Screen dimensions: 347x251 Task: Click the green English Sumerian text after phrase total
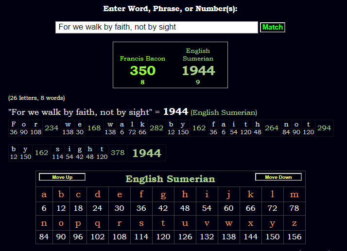click(x=224, y=112)
